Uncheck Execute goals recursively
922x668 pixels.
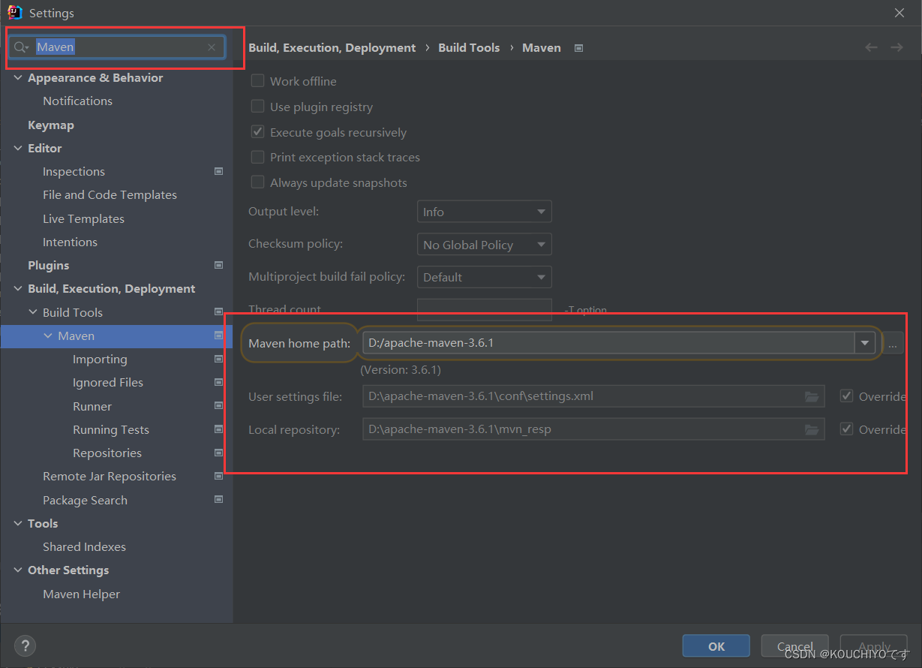point(257,132)
